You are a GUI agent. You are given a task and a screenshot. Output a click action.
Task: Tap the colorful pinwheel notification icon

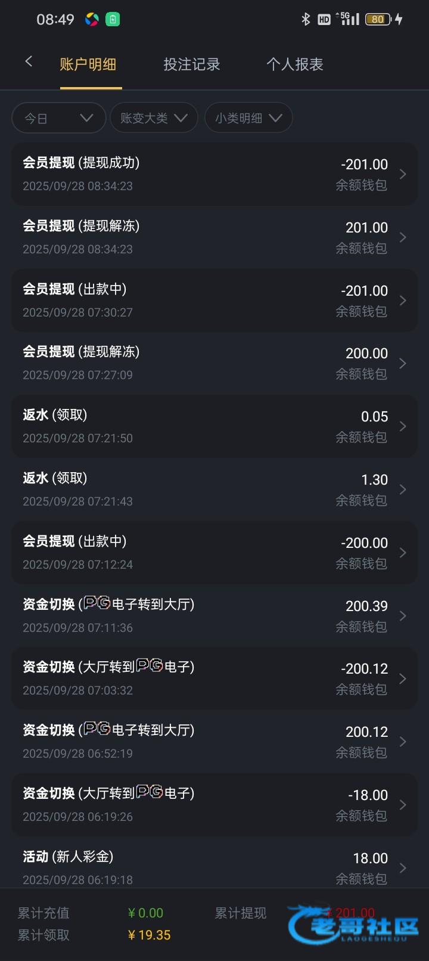tap(92, 20)
